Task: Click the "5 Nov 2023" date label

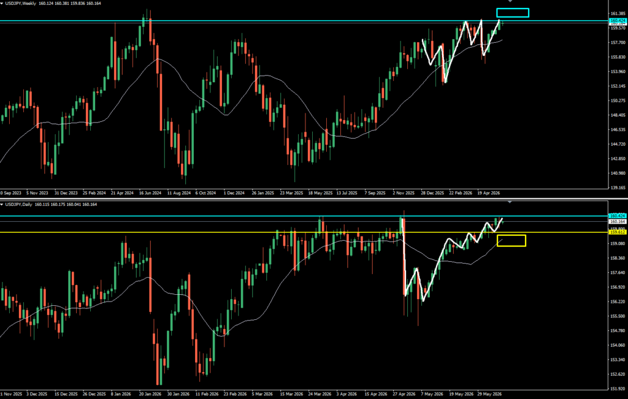Action: tap(37, 193)
